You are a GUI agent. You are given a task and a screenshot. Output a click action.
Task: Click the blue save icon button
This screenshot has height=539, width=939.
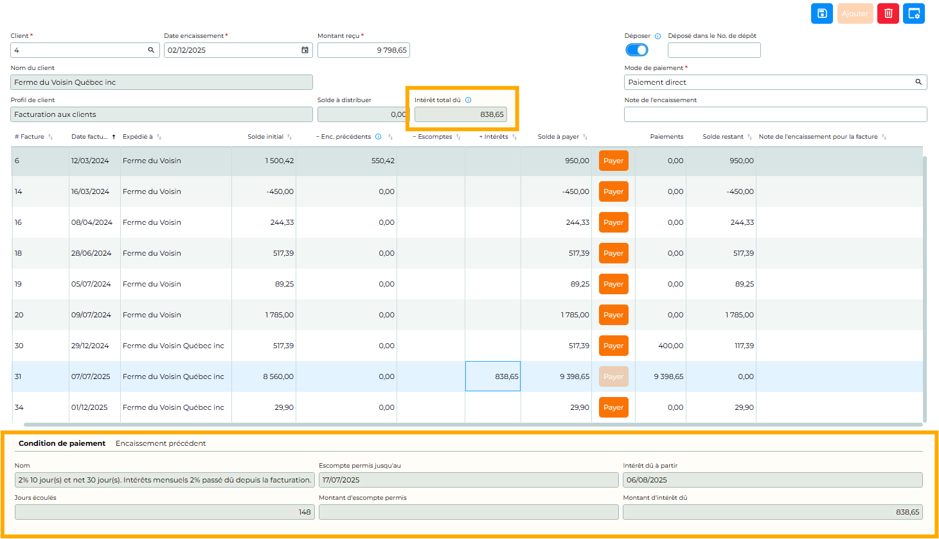pos(821,13)
